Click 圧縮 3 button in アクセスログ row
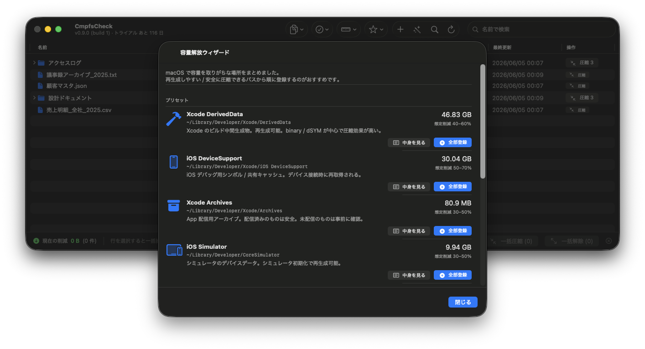The height and width of the screenshot is (349, 645). (582, 62)
